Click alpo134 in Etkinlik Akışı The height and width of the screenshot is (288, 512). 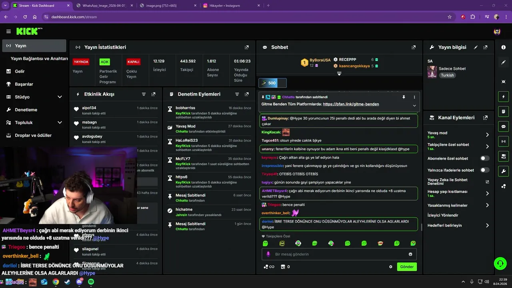point(89,108)
